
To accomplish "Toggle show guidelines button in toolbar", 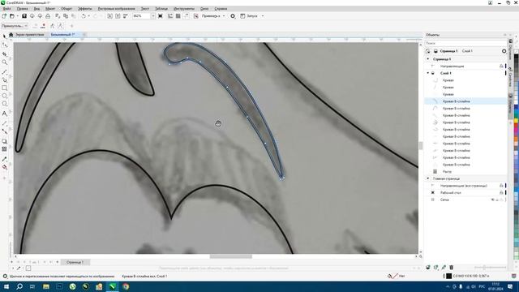I will pyautogui.click(x=187, y=16).
